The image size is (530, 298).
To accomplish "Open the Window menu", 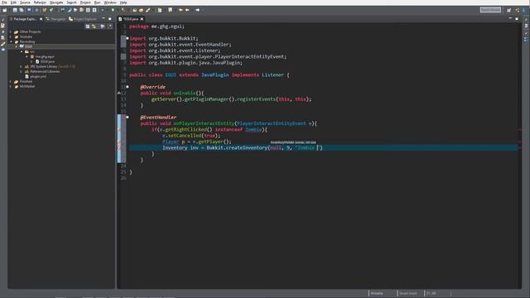I will [110, 2].
